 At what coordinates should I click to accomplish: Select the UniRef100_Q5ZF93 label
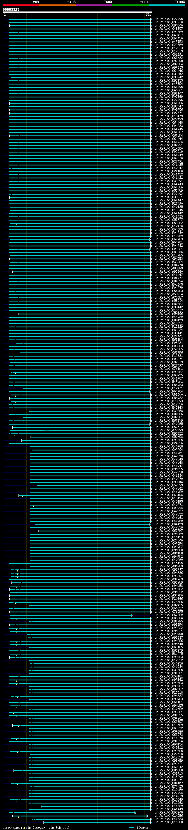click(x=169, y=486)
